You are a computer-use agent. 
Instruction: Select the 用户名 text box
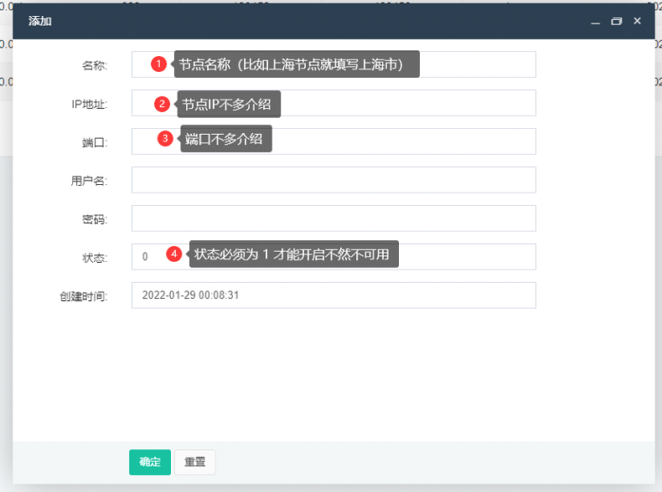[334, 180]
